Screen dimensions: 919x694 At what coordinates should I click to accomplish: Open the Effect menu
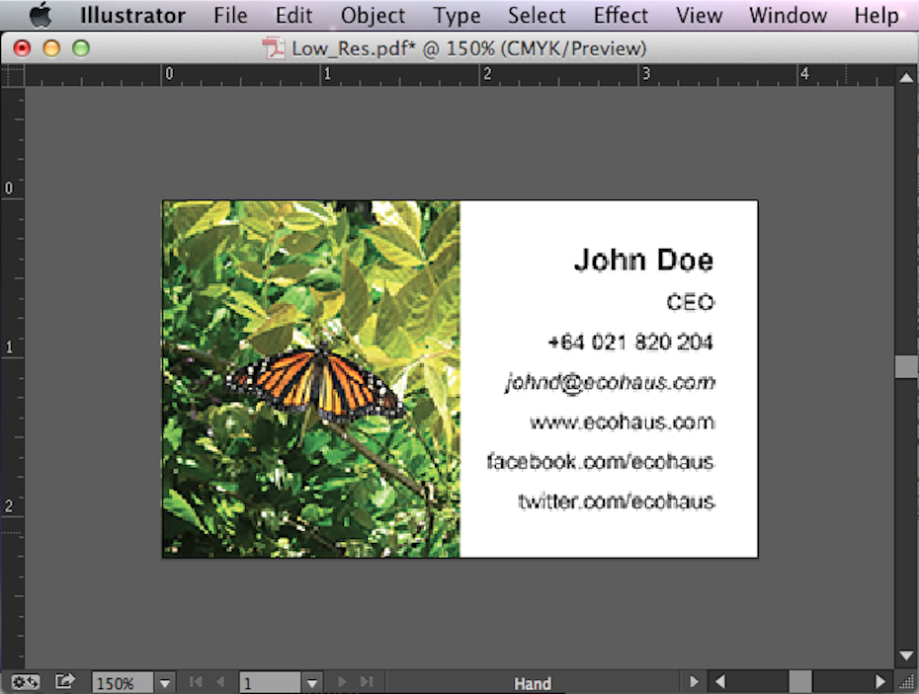(x=621, y=16)
